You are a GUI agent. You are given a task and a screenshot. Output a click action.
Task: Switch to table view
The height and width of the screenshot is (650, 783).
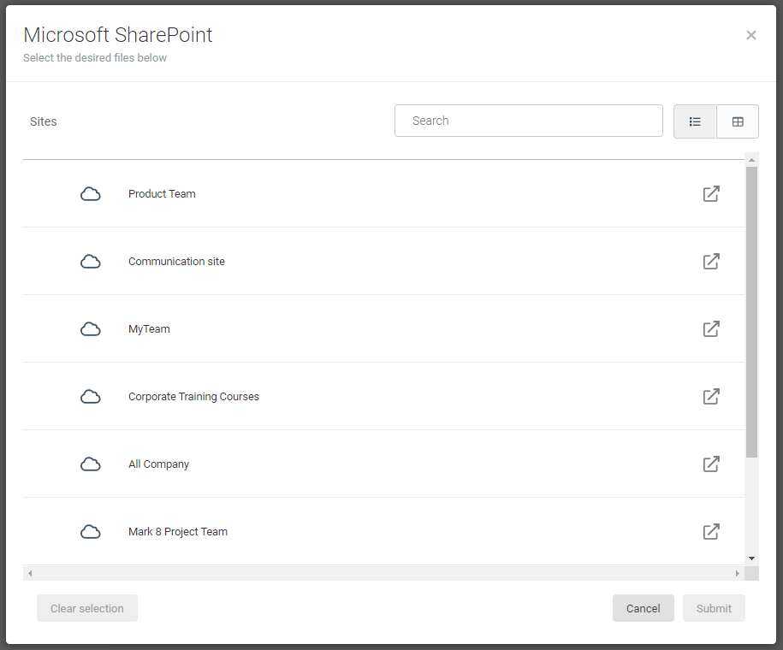pyautogui.click(x=737, y=121)
